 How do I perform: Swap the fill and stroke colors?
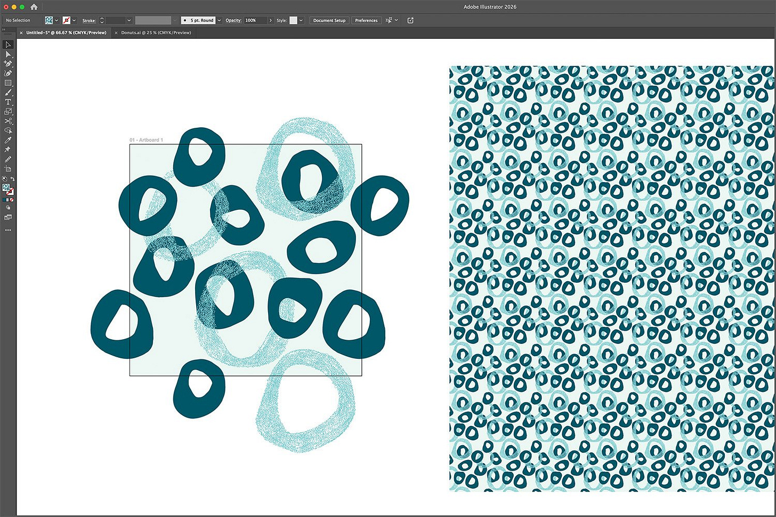coord(13,179)
